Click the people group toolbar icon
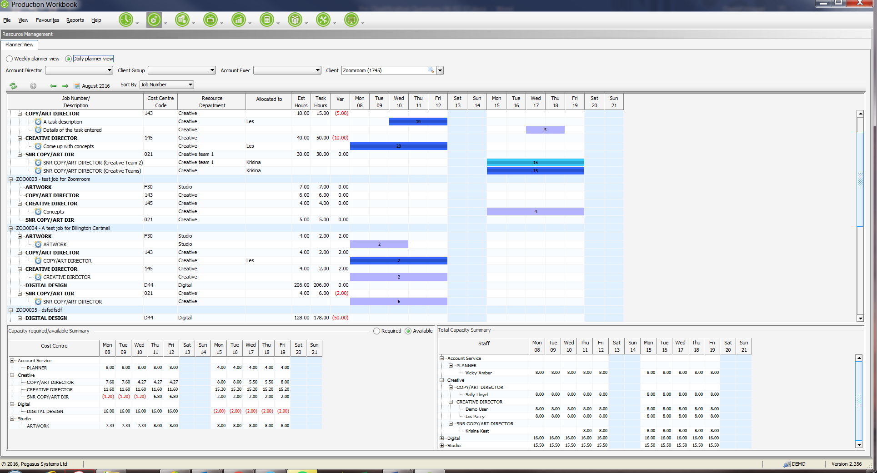 click(295, 20)
